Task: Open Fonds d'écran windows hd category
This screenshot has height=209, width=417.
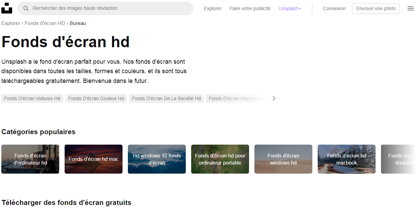Action: click(x=283, y=159)
